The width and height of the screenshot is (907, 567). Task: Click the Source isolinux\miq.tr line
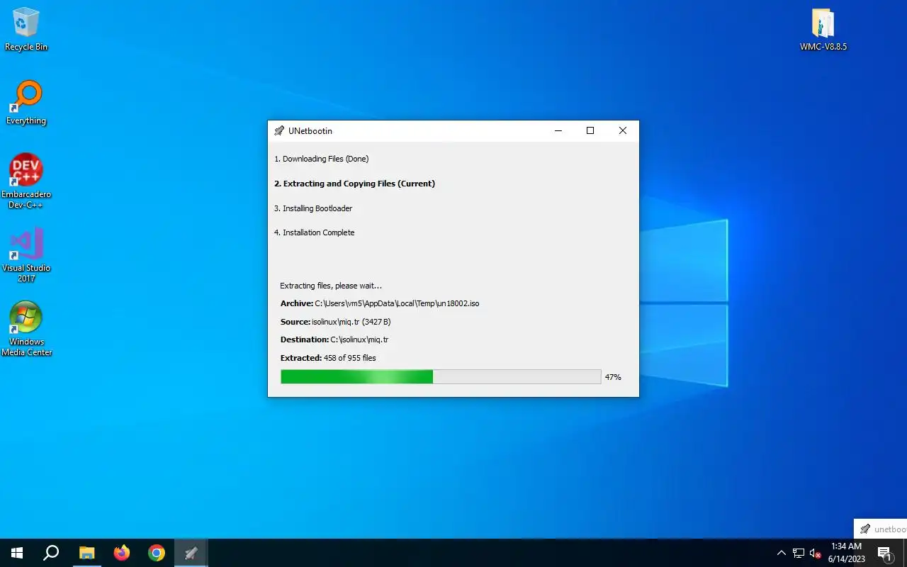pyautogui.click(x=336, y=322)
